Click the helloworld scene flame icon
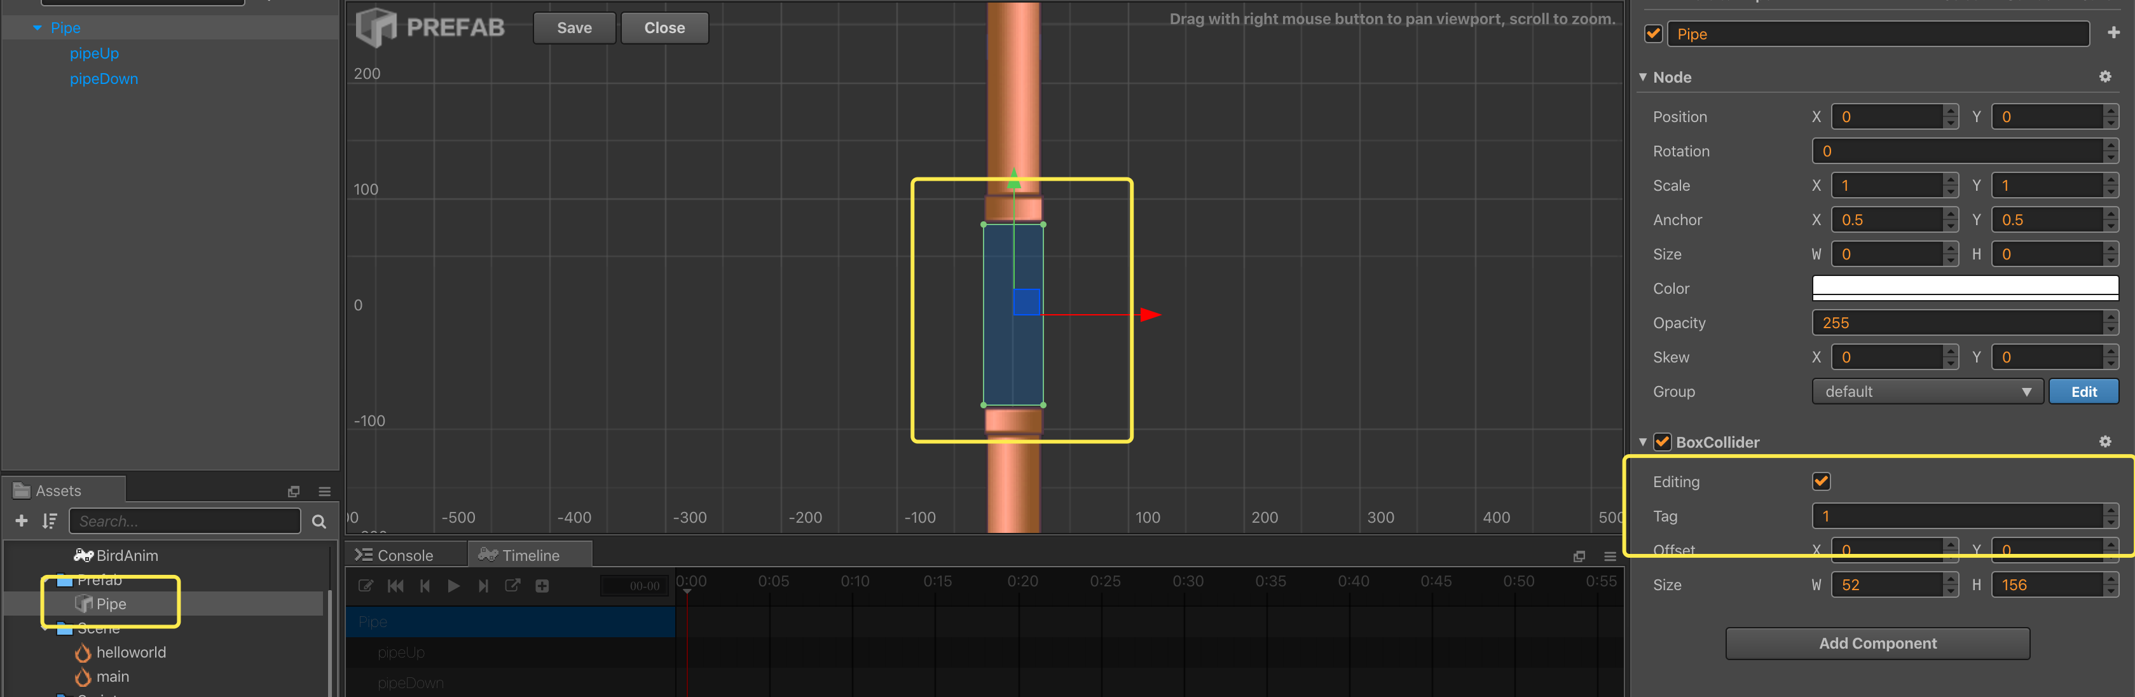This screenshot has height=697, width=2135. pos(83,653)
